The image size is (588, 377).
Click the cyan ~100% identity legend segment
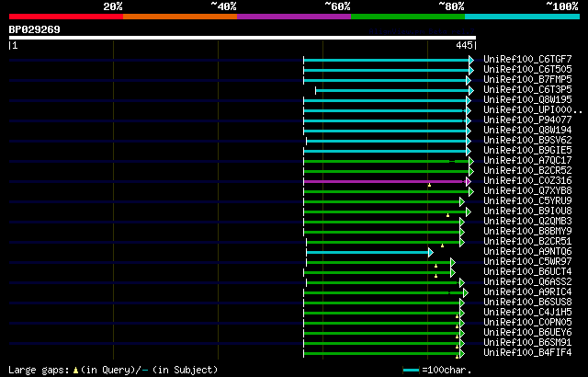[522, 17]
